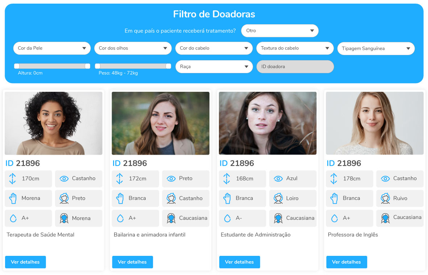Click the right handle of the Peso slider
The image size is (428, 275).
(x=169, y=66)
